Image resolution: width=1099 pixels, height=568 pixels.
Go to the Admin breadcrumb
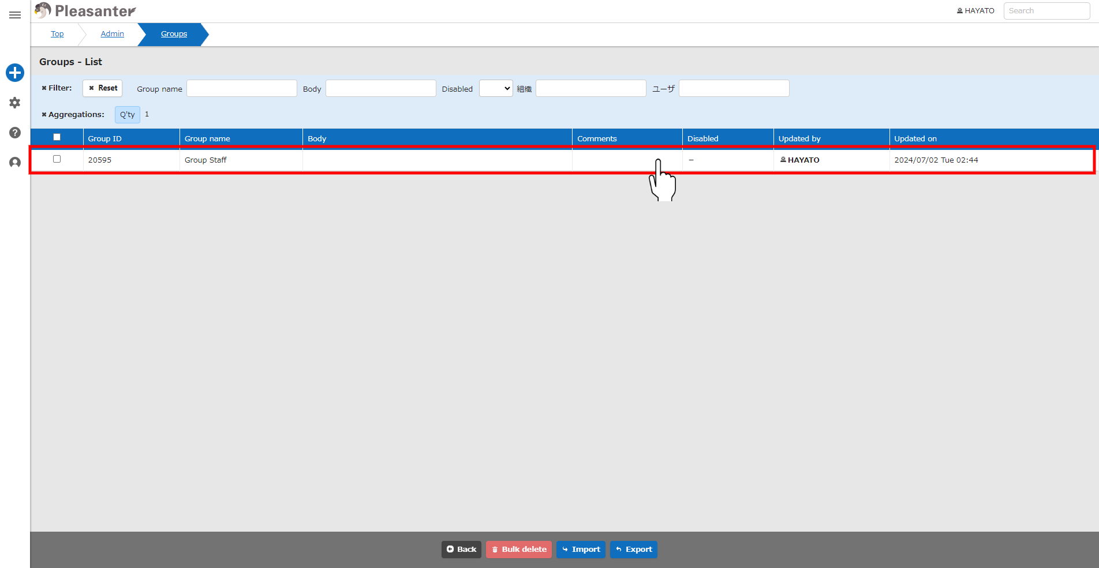(112, 34)
